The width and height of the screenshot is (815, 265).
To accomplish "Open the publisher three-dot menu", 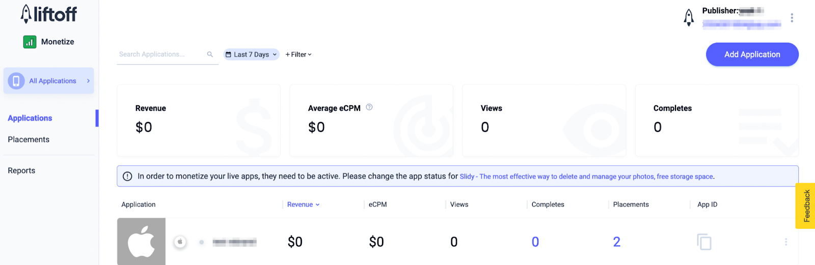I will [792, 18].
